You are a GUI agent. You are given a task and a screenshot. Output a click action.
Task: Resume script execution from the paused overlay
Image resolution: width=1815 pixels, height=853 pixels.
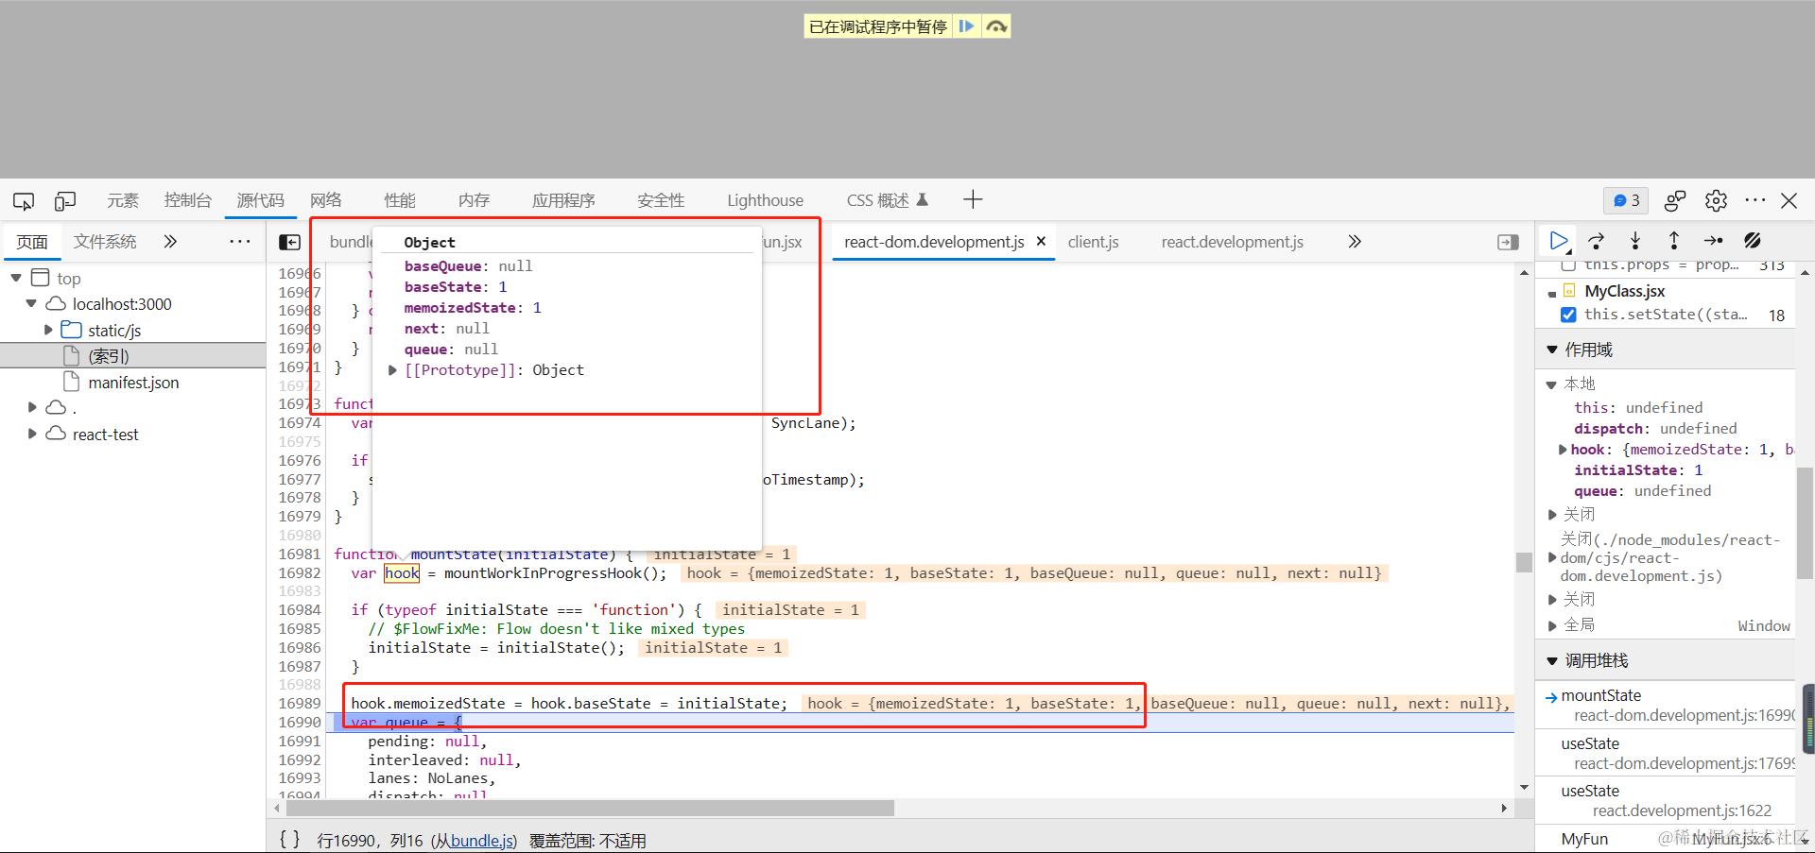click(966, 26)
